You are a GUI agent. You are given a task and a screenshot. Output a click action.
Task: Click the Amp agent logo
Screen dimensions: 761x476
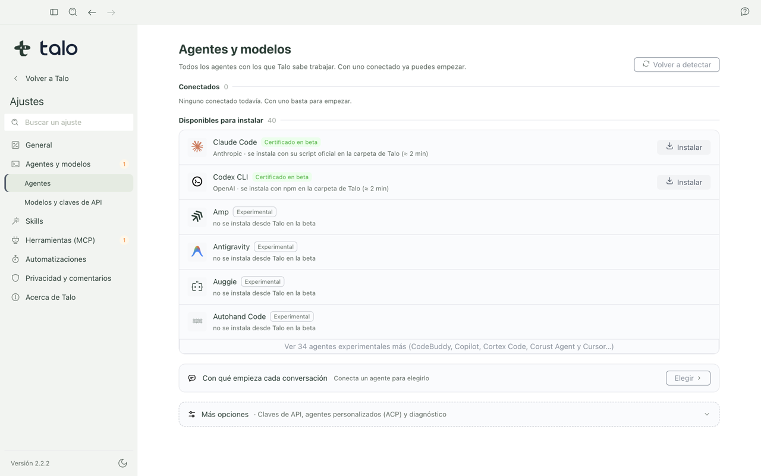tap(197, 217)
